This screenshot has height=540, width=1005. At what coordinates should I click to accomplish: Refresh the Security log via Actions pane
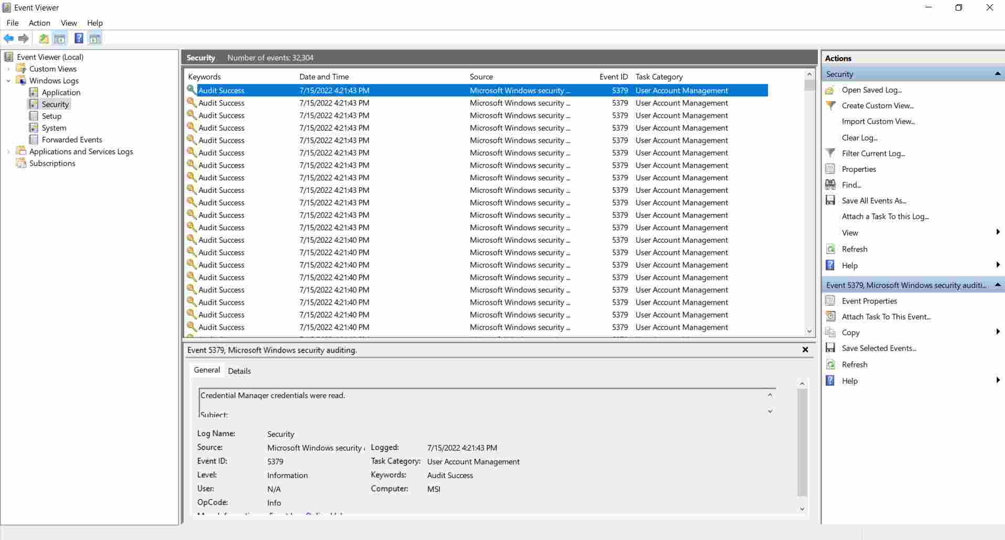[x=853, y=249]
